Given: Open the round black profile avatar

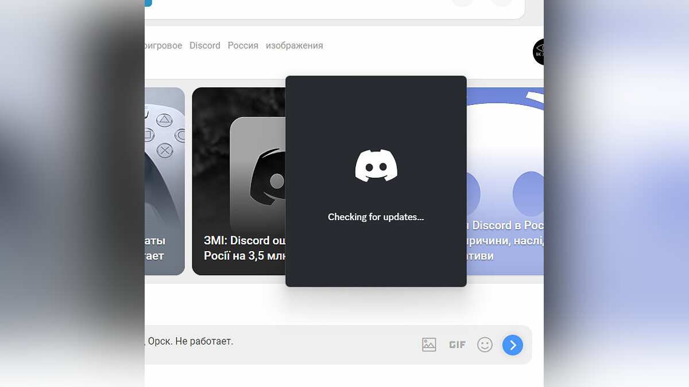Looking at the screenshot, I should click(x=539, y=52).
